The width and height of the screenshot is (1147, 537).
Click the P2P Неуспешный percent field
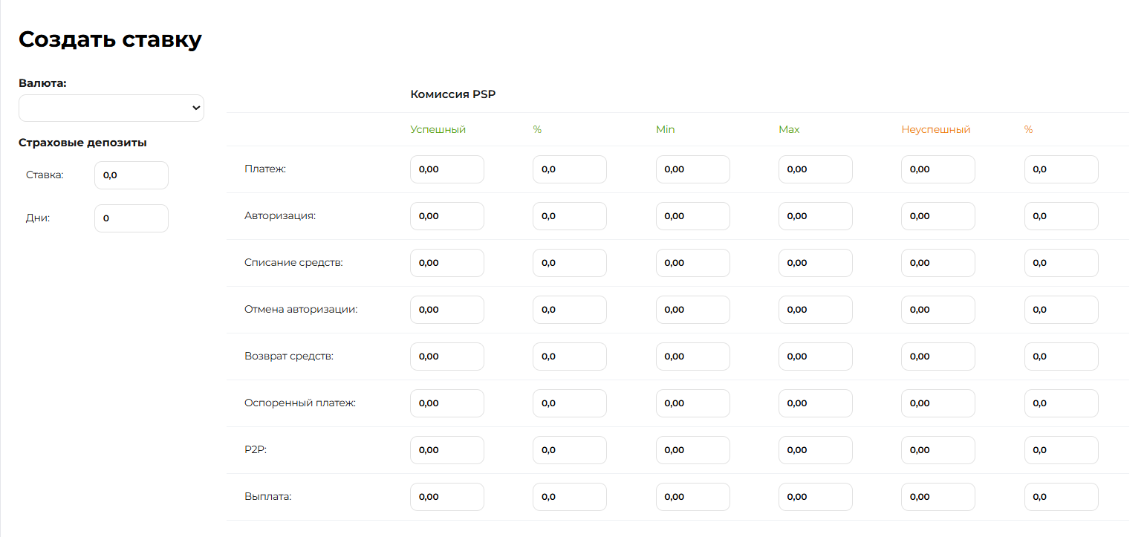[x=1061, y=450]
